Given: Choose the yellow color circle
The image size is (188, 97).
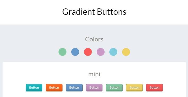Looking at the screenshot, I should [126, 52].
